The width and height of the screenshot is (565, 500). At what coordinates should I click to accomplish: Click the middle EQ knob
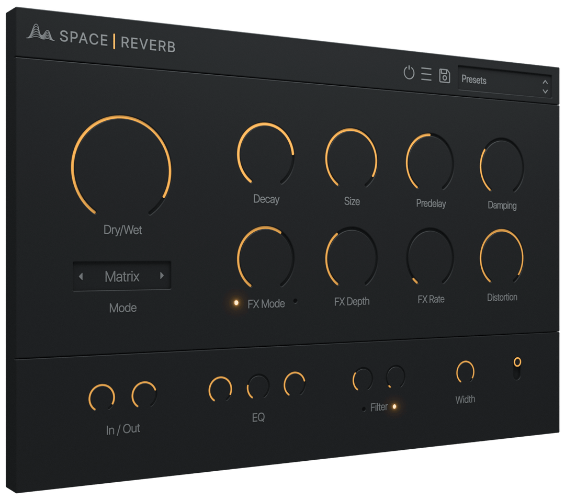[x=258, y=385]
